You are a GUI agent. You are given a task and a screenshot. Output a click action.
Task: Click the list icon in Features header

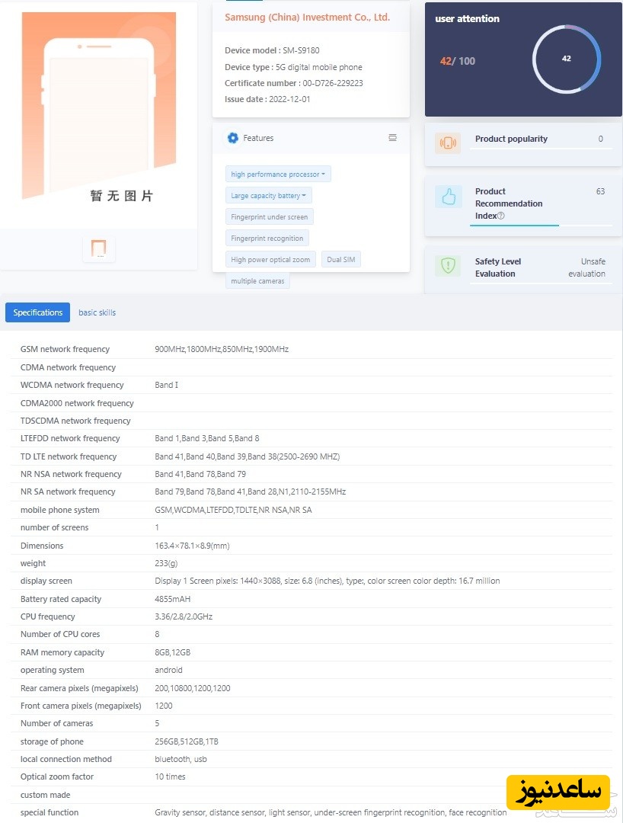point(392,138)
